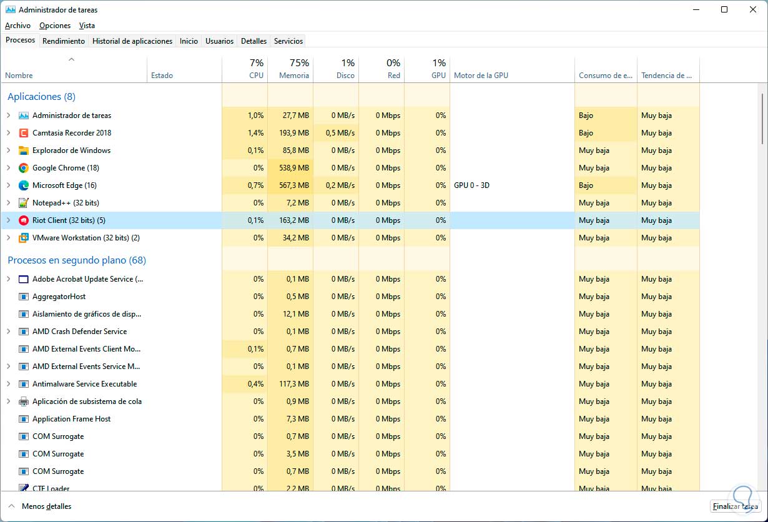
Task: Collapse view with Menos detalles
Action: click(x=40, y=506)
